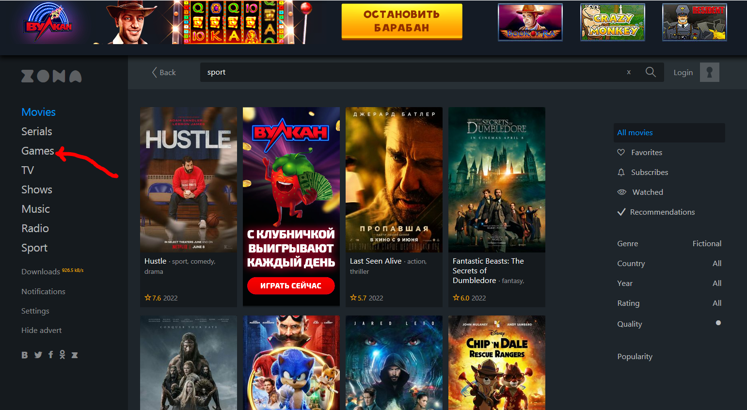Click Hide advert link
The image size is (747, 410).
[x=41, y=330]
